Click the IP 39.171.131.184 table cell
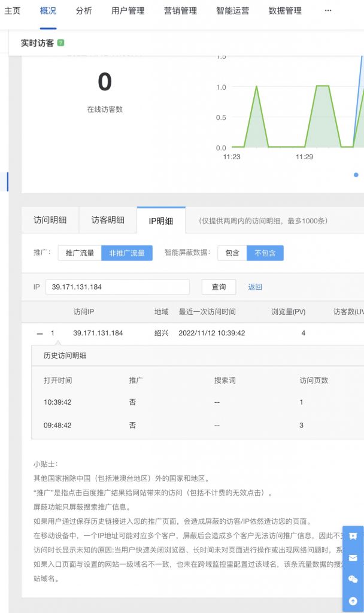Viewport: 364px width, 613px height. tap(98, 333)
